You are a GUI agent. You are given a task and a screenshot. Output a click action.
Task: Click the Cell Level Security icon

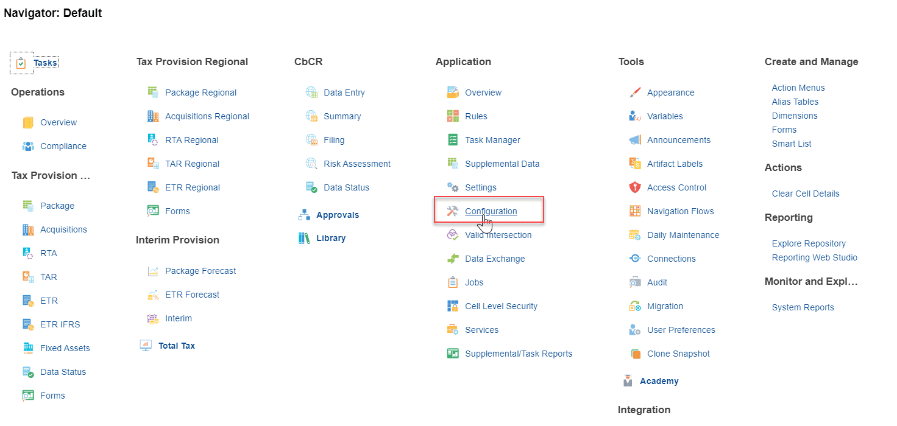click(x=453, y=306)
